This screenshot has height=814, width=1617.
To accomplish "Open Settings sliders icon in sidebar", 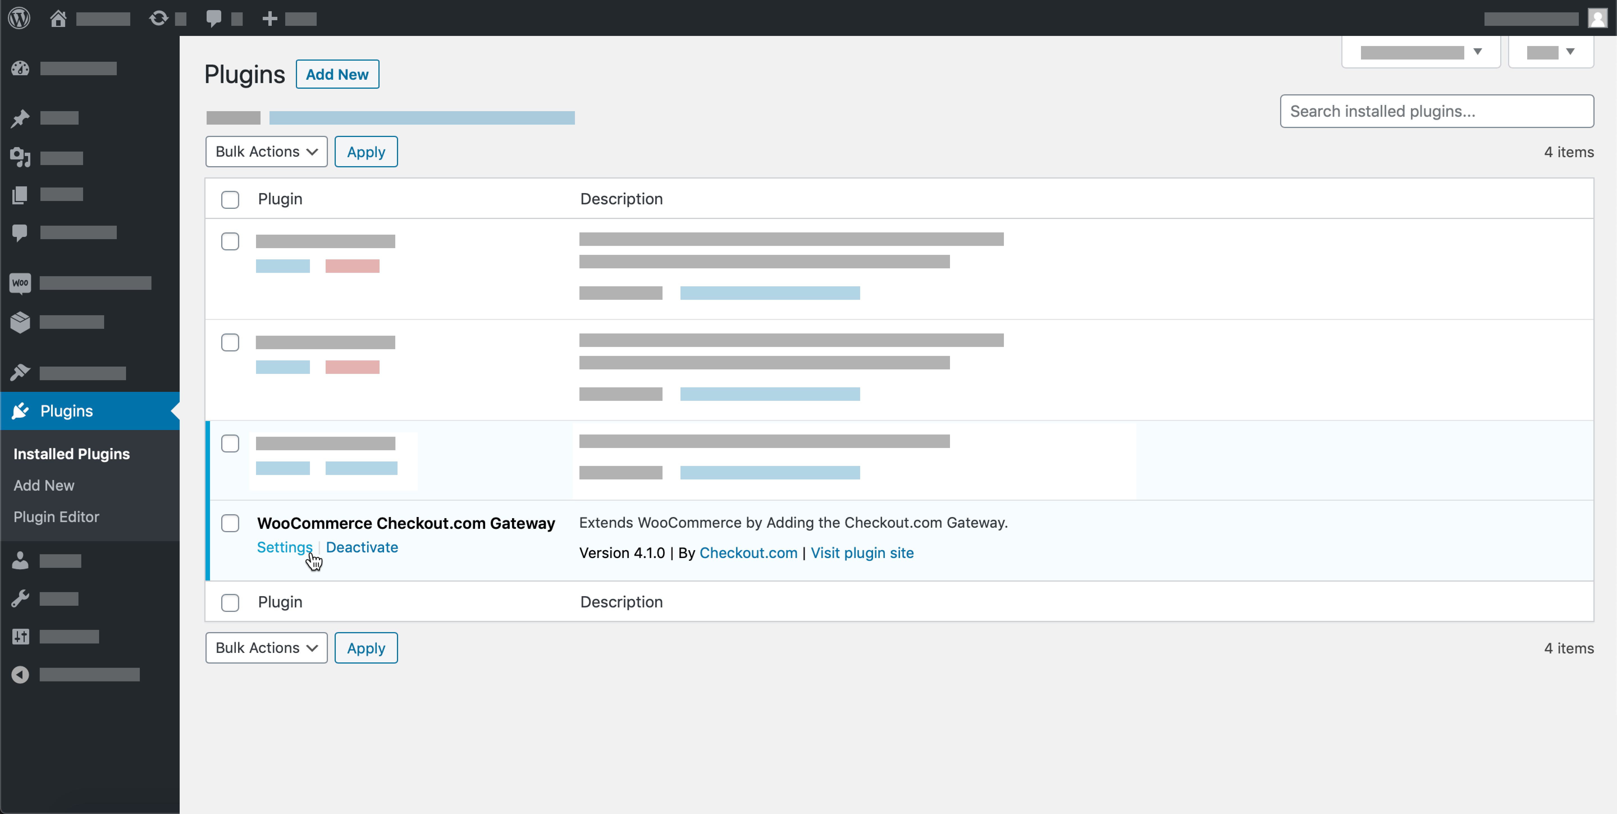I will pyautogui.click(x=20, y=636).
